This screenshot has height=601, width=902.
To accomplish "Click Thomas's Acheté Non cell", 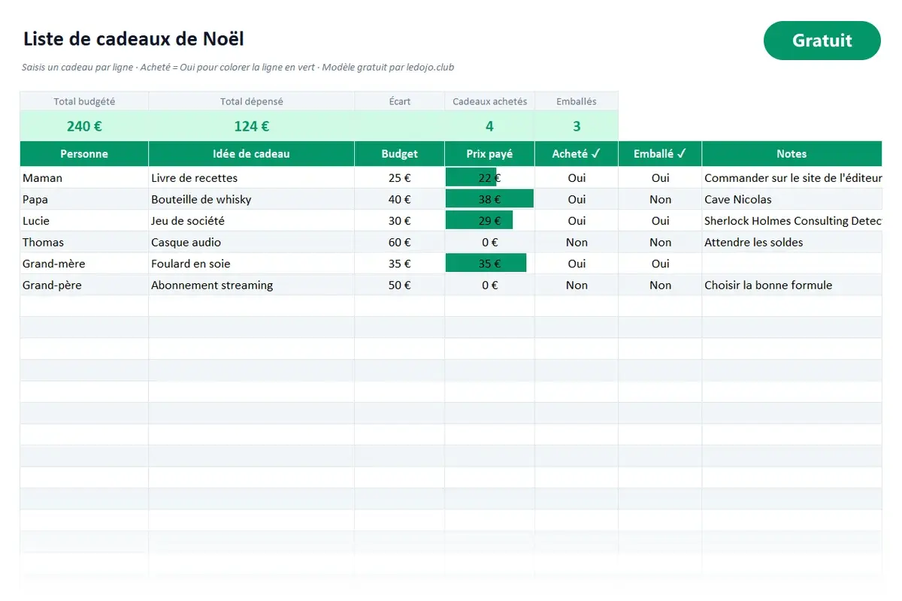I will pos(577,242).
